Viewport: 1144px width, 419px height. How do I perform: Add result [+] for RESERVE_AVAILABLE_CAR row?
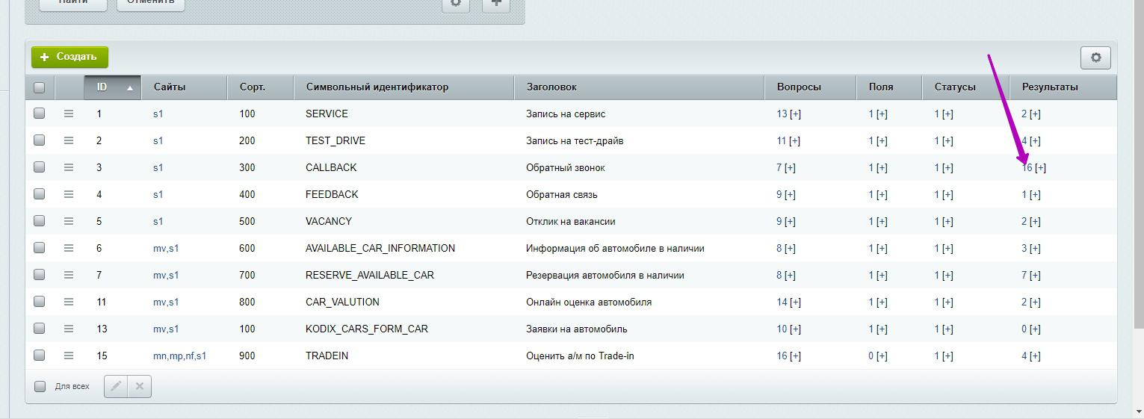1035,276
